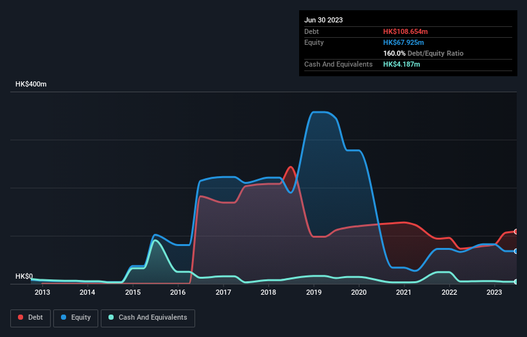Image resolution: width=527 pixels, height=337 pixels.
Task: Click the 2022 x-axis label
Action: coord(449,292)
